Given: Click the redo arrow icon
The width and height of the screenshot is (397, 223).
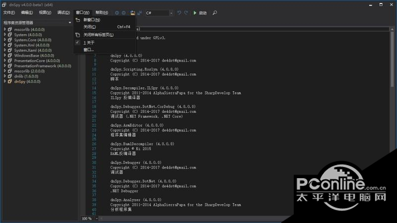Looking at the screenshot, I should coord(186,12).
